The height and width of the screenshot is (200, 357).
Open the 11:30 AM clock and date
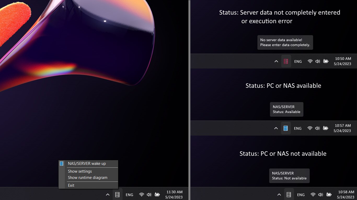pyautogui.click(x=174, y=195)
